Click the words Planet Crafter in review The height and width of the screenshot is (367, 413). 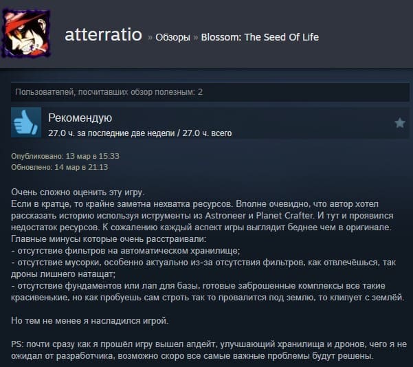[284, 216]
